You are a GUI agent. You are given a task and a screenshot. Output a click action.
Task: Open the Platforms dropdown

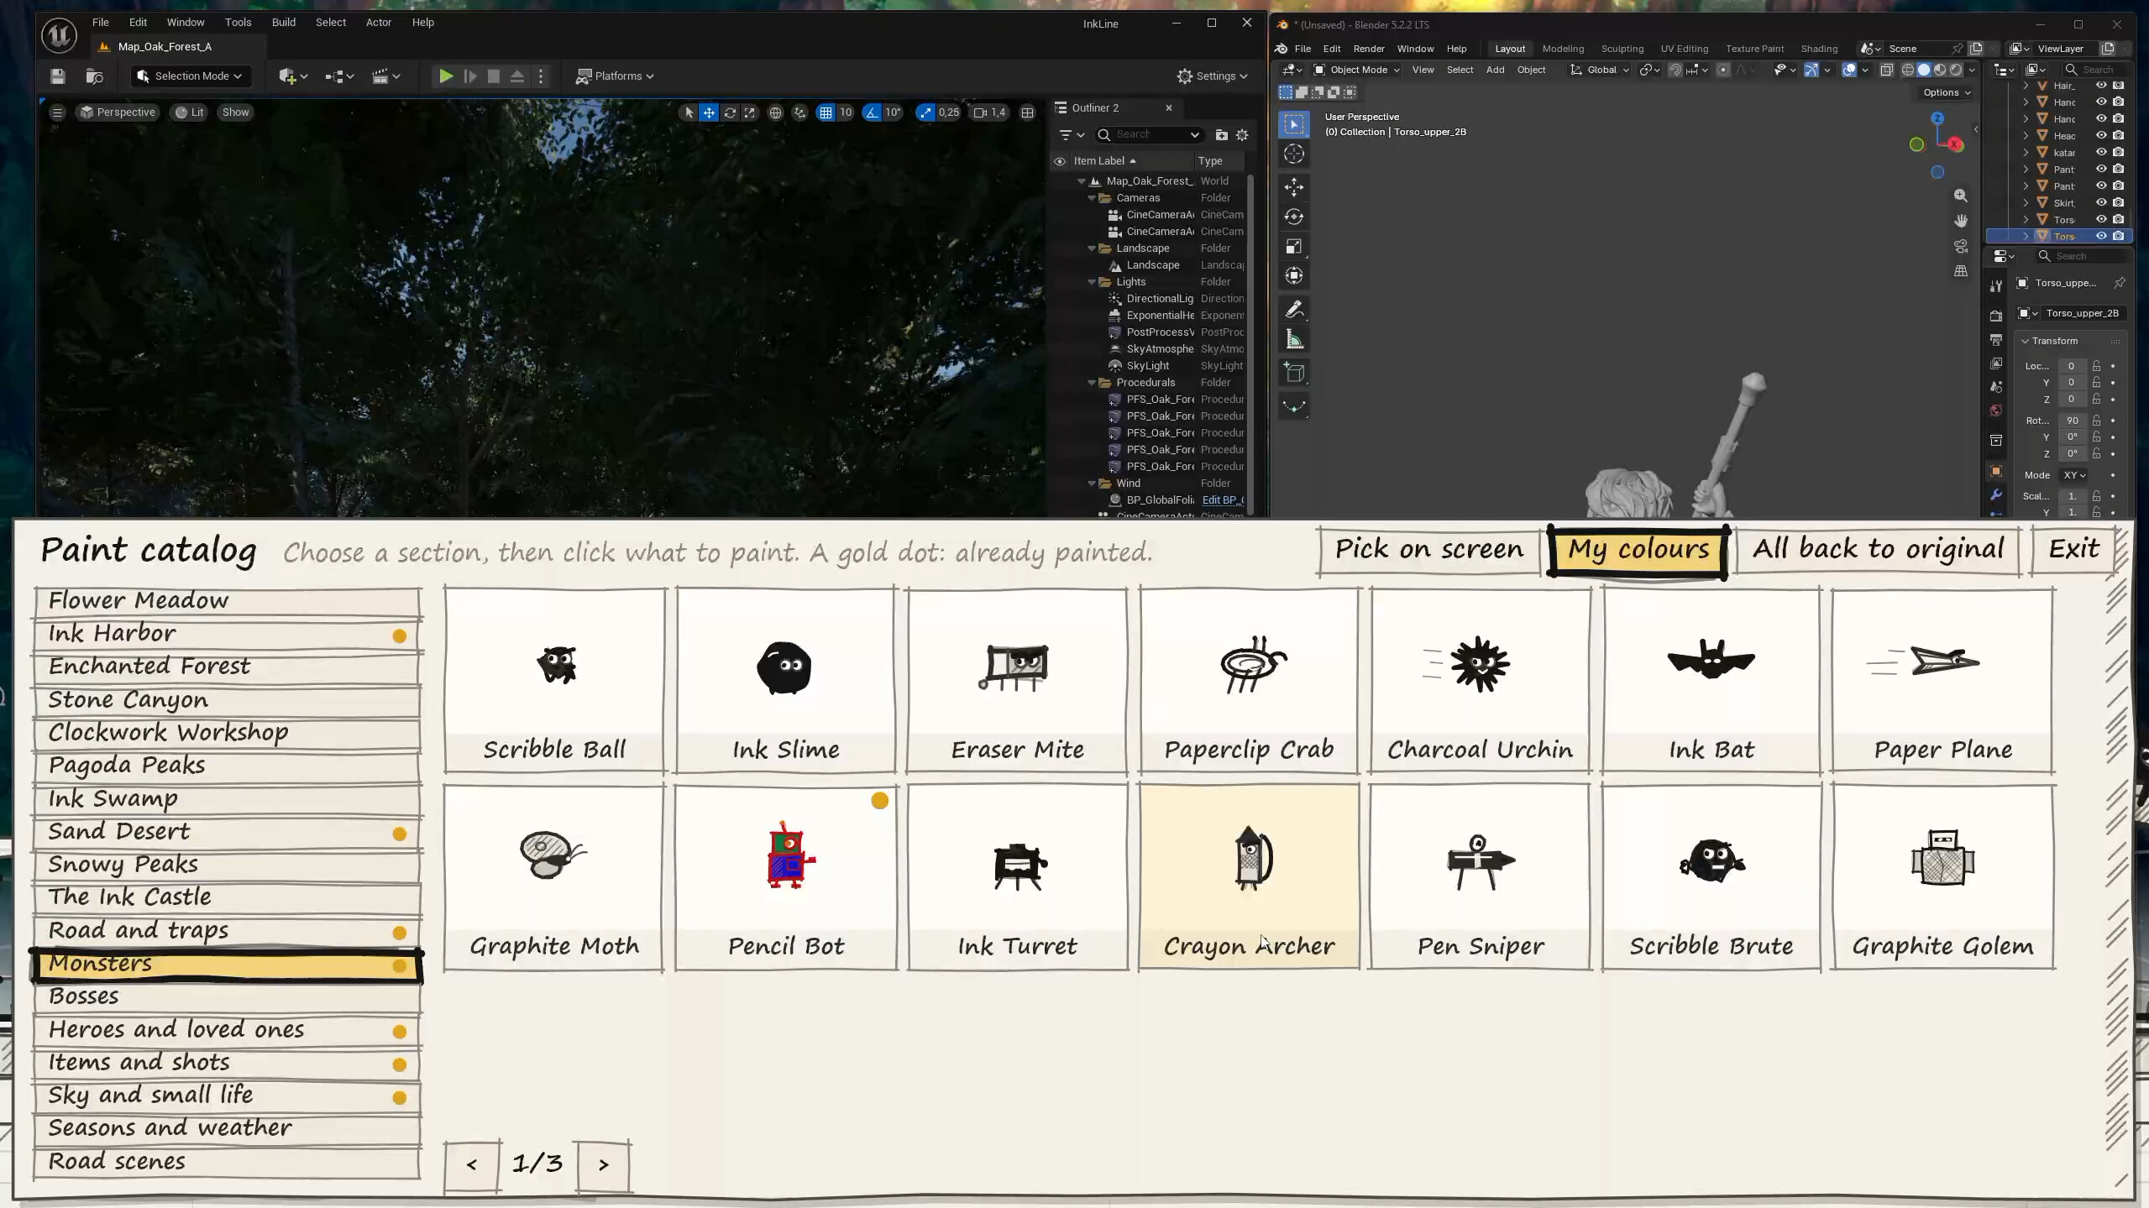pyautogui.click(x=615, y=76)
